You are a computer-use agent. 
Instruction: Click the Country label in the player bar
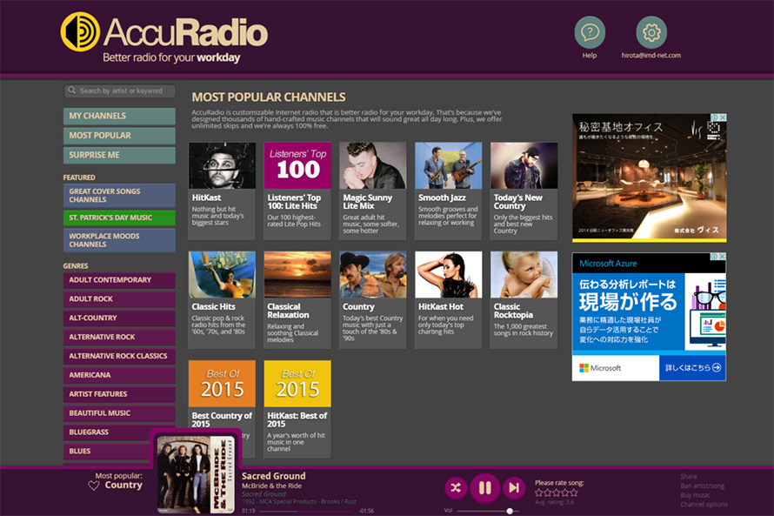(123, 486)
